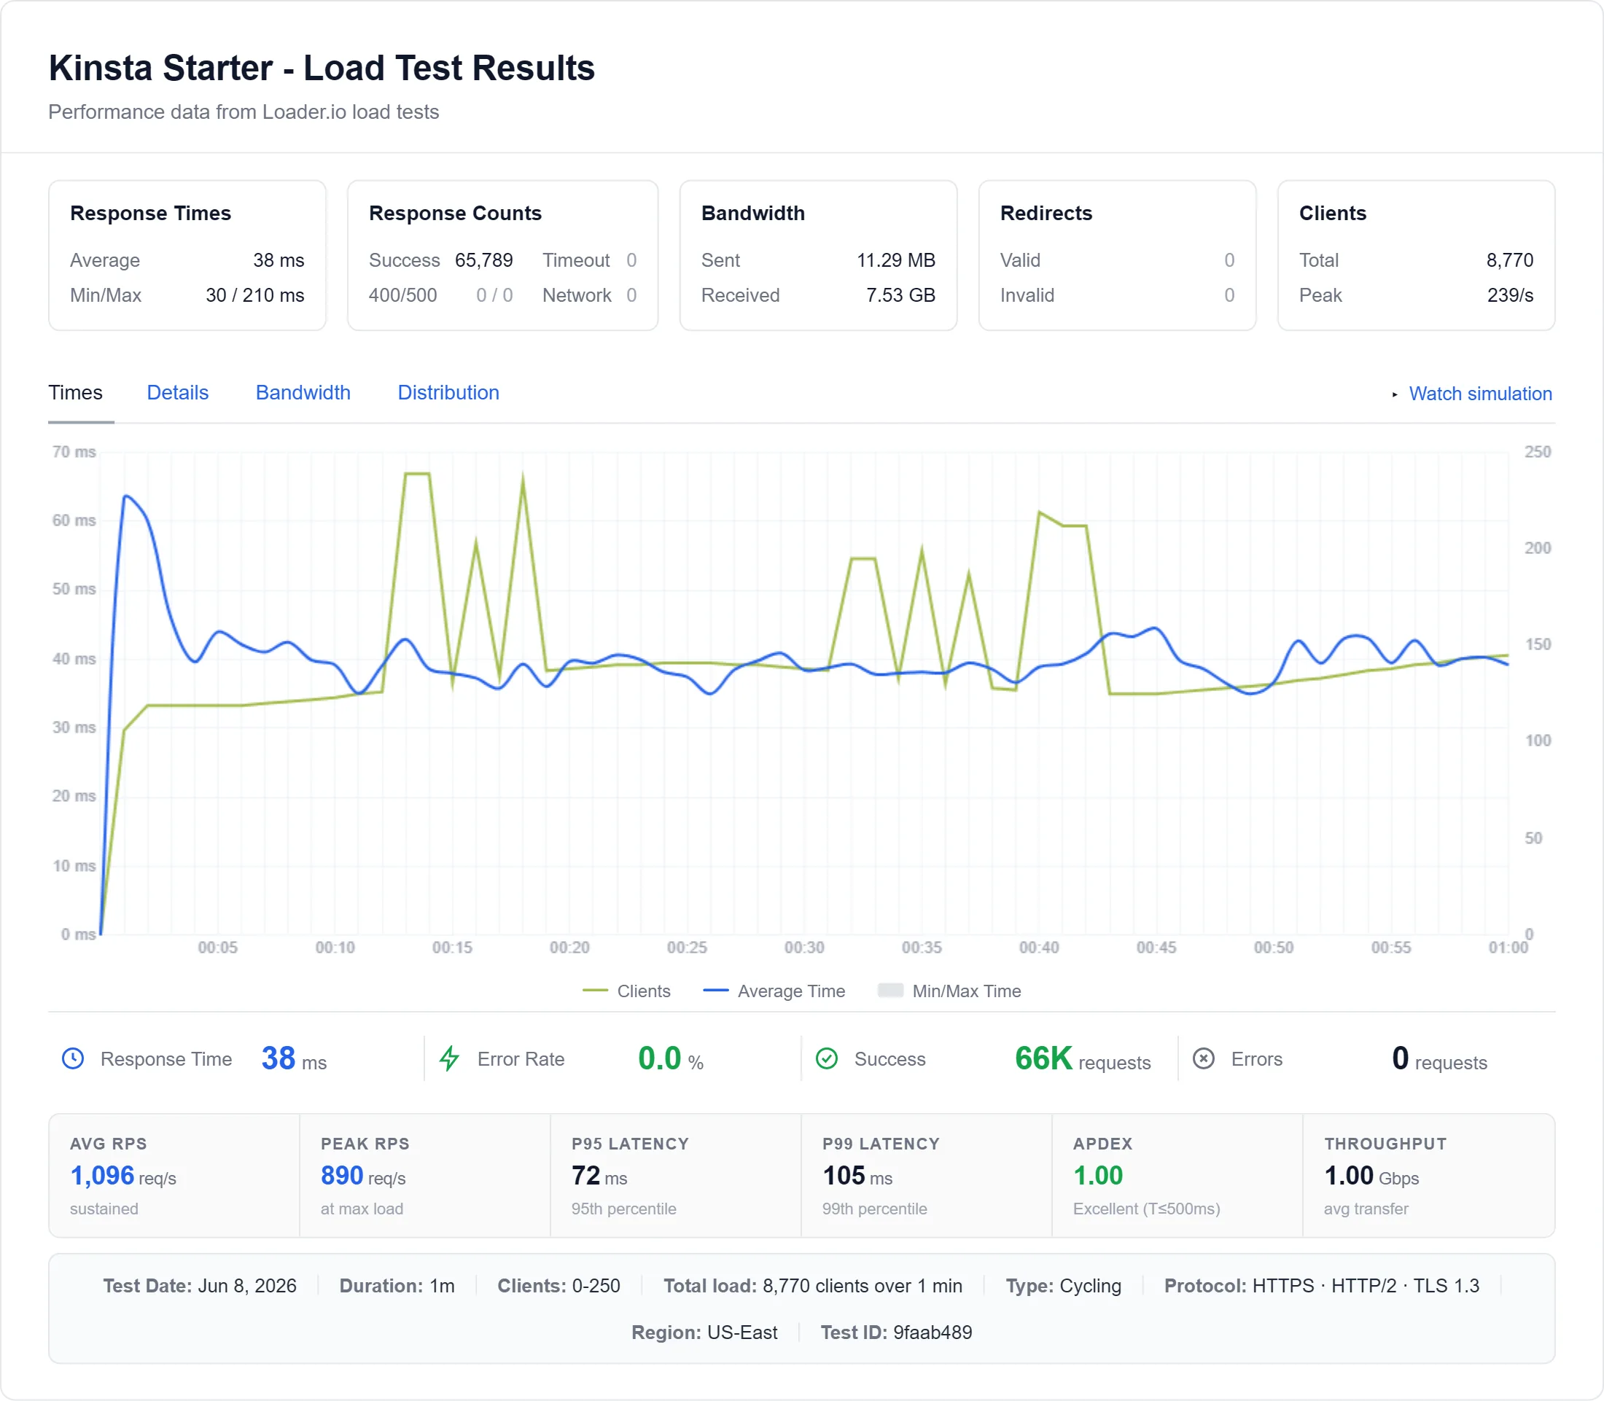
Task: Click the lightning bolt Error Rate icon
Action: [x=450, y=1058]
